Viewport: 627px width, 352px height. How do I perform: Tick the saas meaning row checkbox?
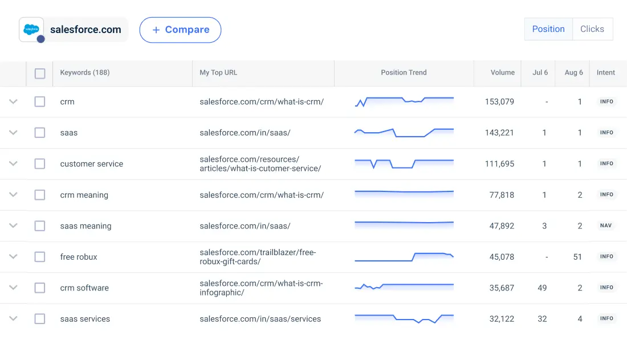click(x=39, y=226)
